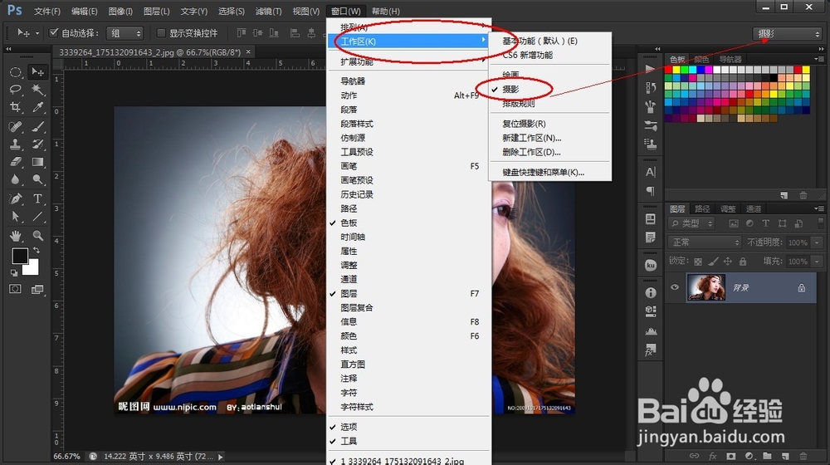This screenshot has height=465, width=830.
Task: Open the Info panel icon
Action: point(651,293)
